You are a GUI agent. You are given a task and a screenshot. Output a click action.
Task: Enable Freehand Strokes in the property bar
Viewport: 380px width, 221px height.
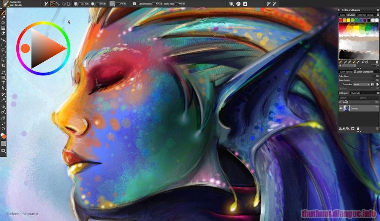52,4
